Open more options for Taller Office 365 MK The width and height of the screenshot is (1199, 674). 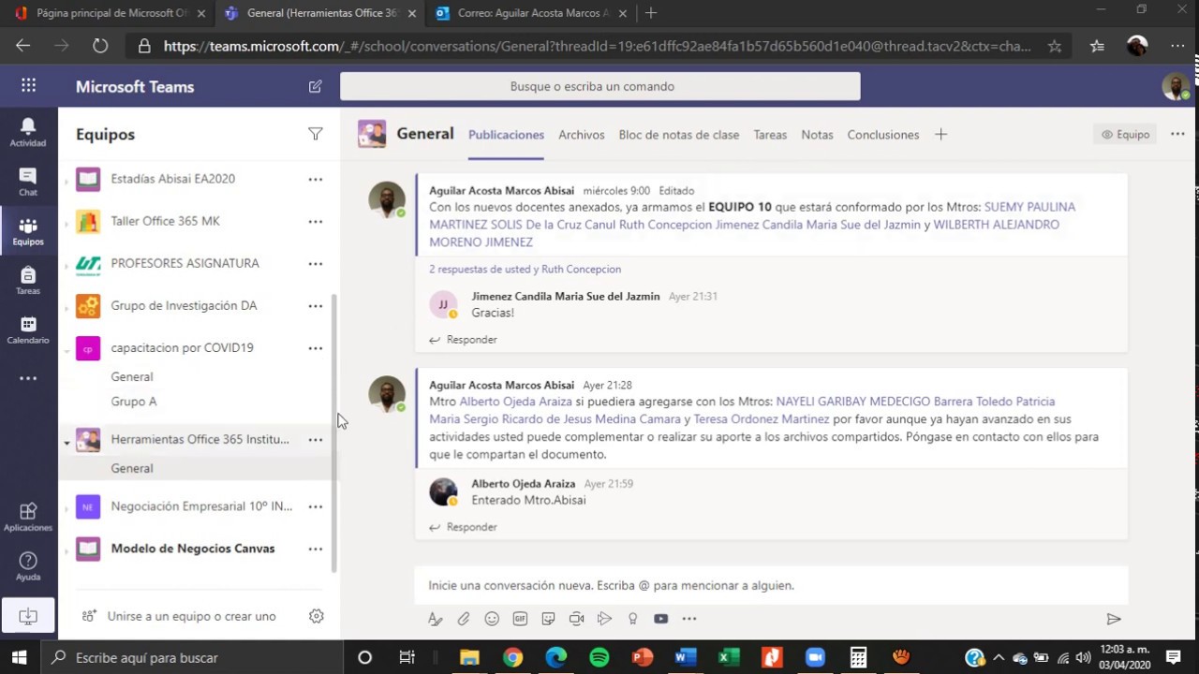pos(316,222)
